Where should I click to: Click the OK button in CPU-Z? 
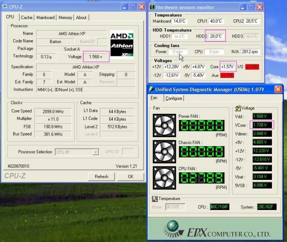click(131, 177)
